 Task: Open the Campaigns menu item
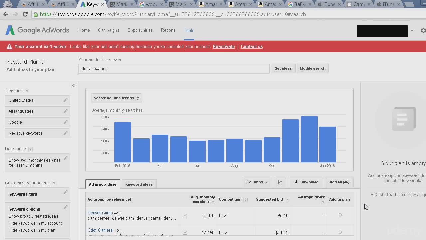tap(108, 30)
